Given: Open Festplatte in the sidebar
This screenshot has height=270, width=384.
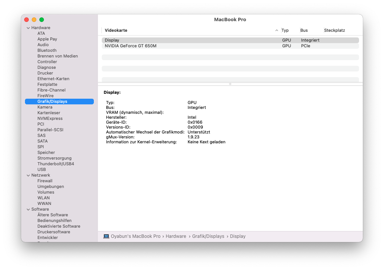Looking at the screenshot, I should pos(47,84).
